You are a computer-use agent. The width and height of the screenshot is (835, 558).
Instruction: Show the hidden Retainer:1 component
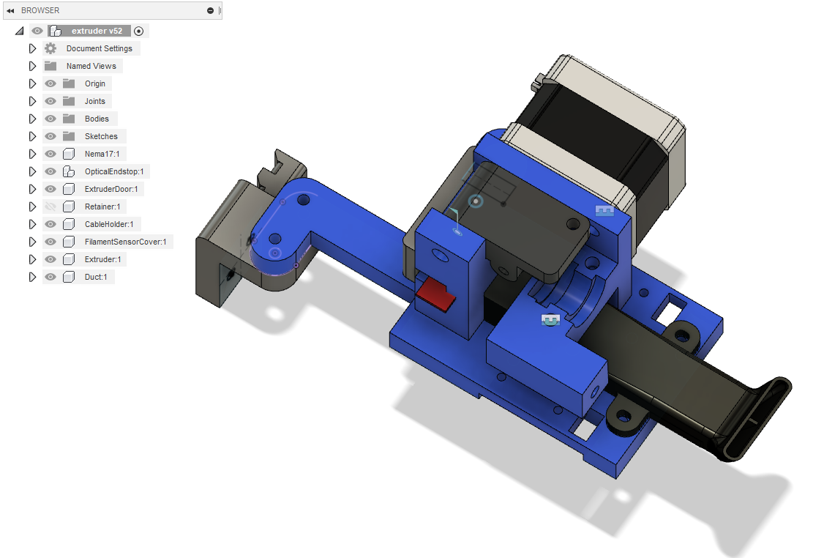pyautogui.click(x=50, y=207)
